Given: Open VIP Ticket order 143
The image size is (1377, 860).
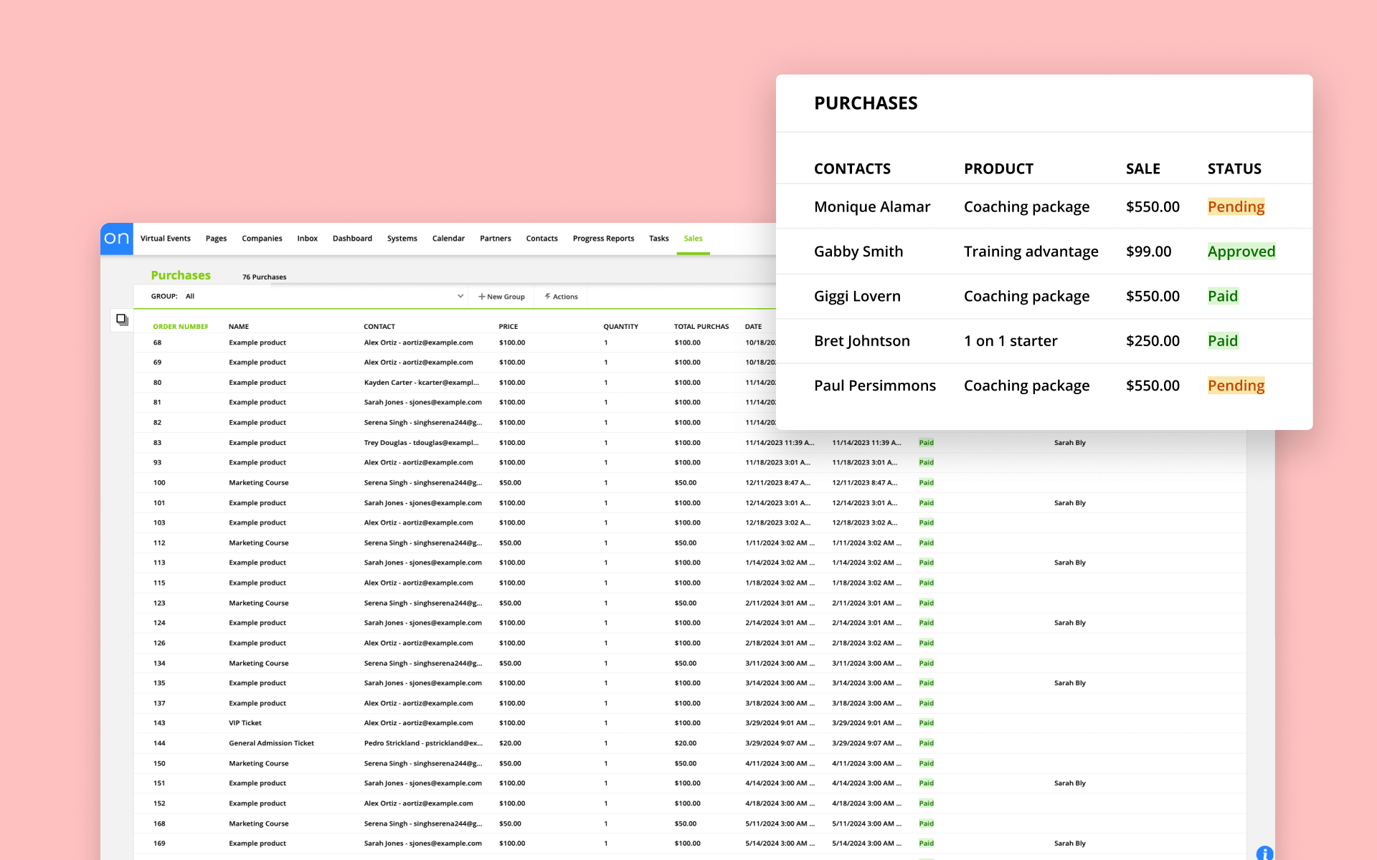Looking at the screenshot, I should point(245,723).
